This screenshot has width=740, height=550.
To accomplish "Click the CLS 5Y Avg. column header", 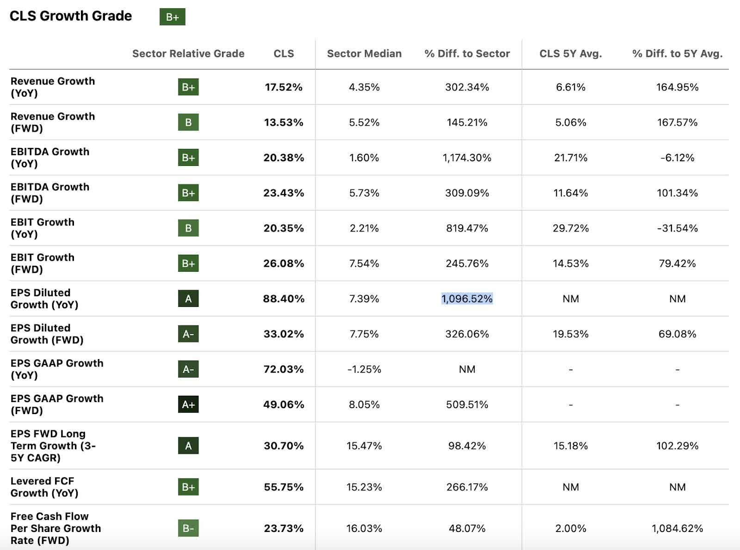I will click(570, 54).
